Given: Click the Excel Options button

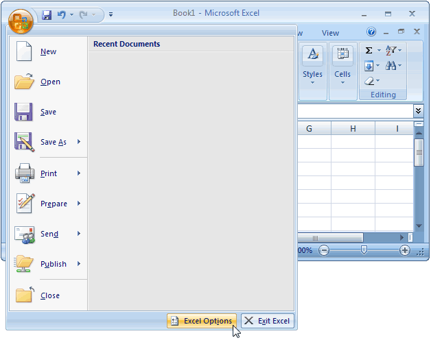Looking at the screenshot, I should click(x=202, y=321).
